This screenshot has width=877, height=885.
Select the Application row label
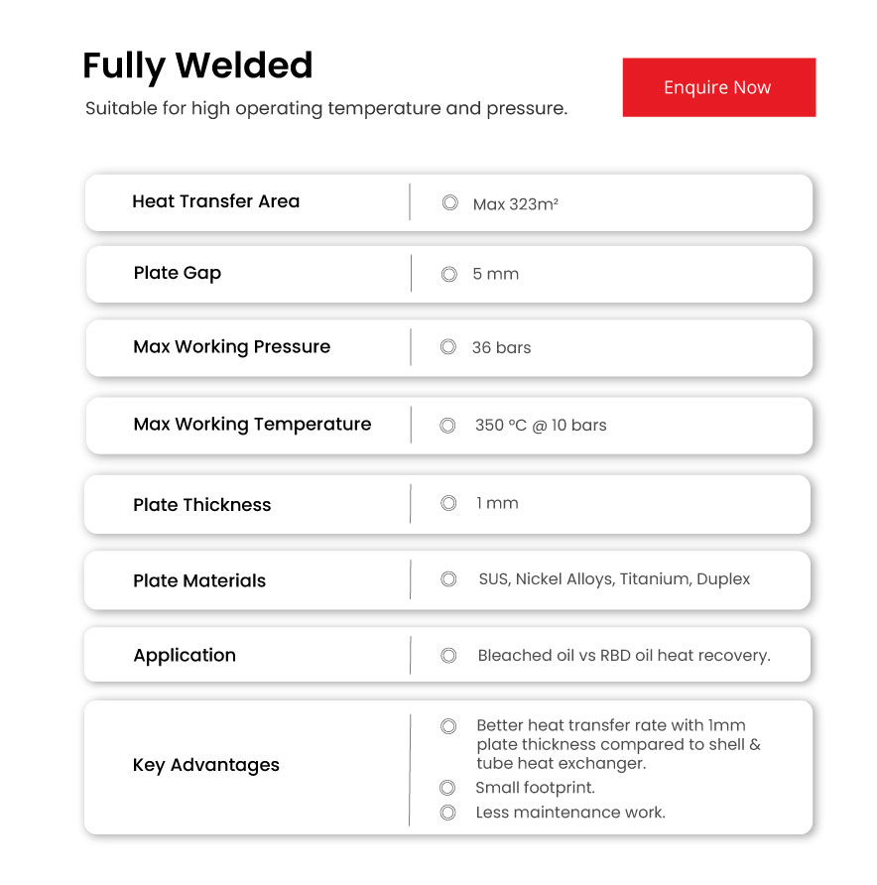tap(185, 656)
